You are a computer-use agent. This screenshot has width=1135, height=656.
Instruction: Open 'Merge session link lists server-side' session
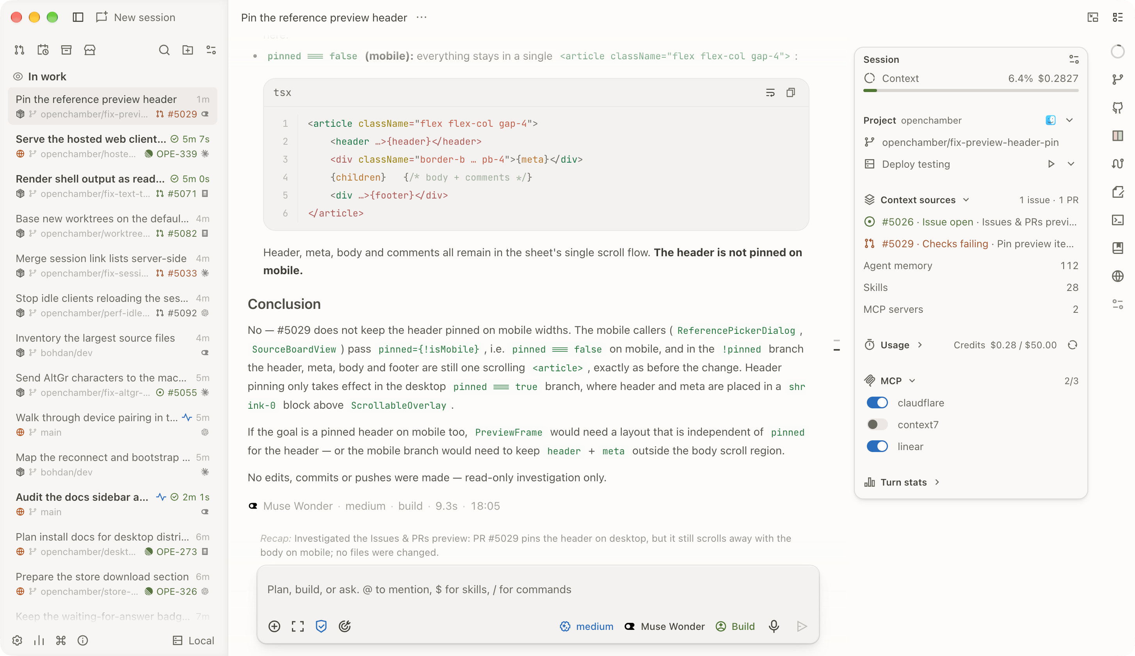point(112,266)
